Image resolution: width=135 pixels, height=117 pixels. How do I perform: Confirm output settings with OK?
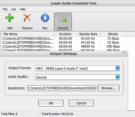coord(51,103)
